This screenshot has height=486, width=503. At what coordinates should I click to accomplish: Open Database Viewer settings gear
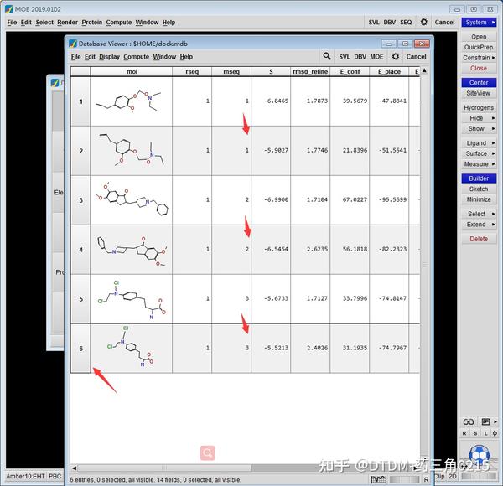[395, 56]
